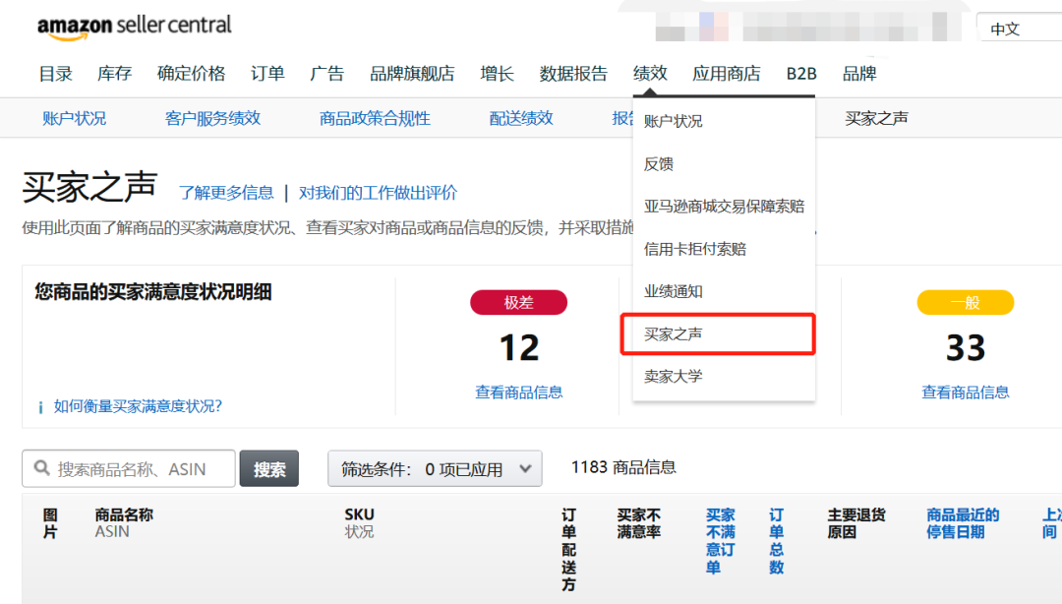
Task: Click the magnifier icon in search box
Action: click(42, 468)
